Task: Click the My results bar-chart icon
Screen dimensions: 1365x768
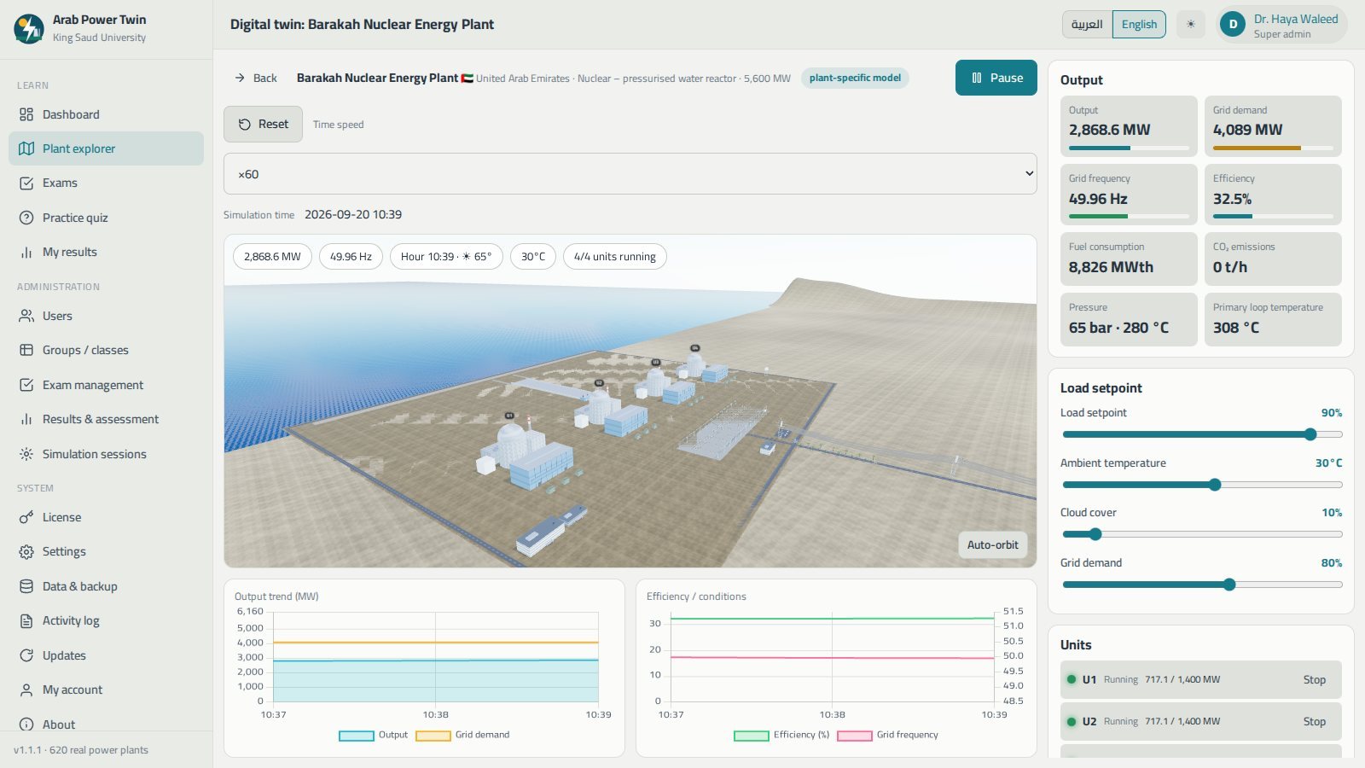Action: click(x=26, y=252)
